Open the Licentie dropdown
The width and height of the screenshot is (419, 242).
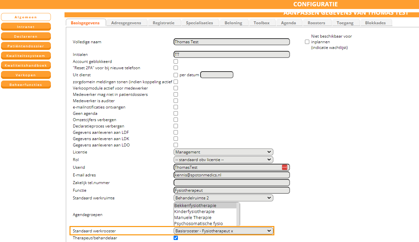pyautogui.click(x=223, y=152)
